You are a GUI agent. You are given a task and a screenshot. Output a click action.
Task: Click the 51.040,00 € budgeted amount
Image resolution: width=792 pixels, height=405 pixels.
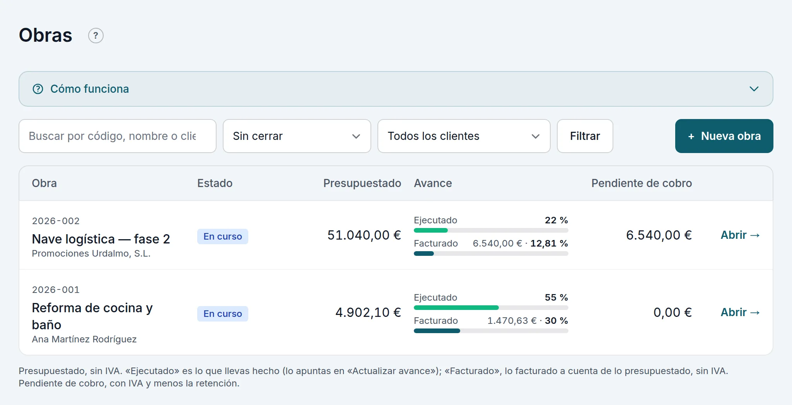[x=364, y=235]
